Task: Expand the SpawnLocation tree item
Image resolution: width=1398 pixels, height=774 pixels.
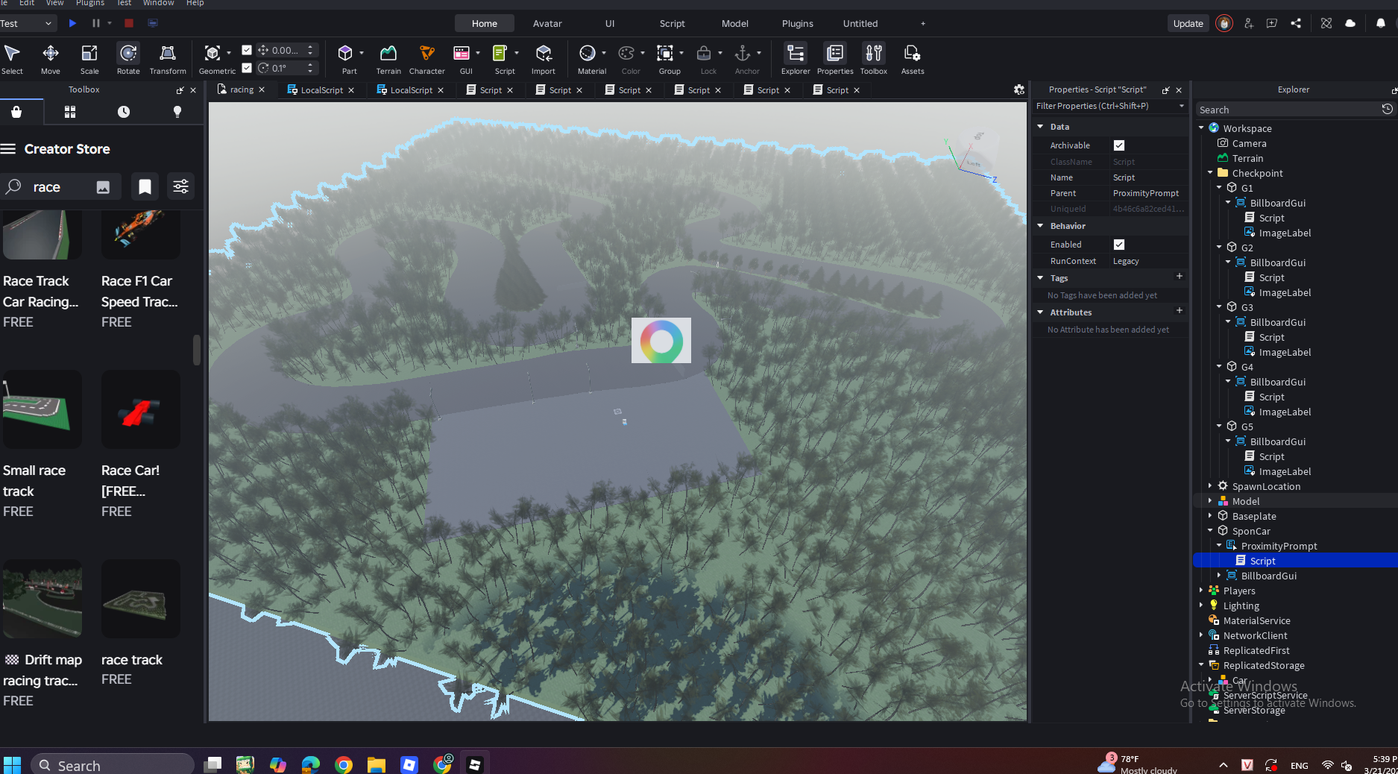Action: [x=1210, y=486]
